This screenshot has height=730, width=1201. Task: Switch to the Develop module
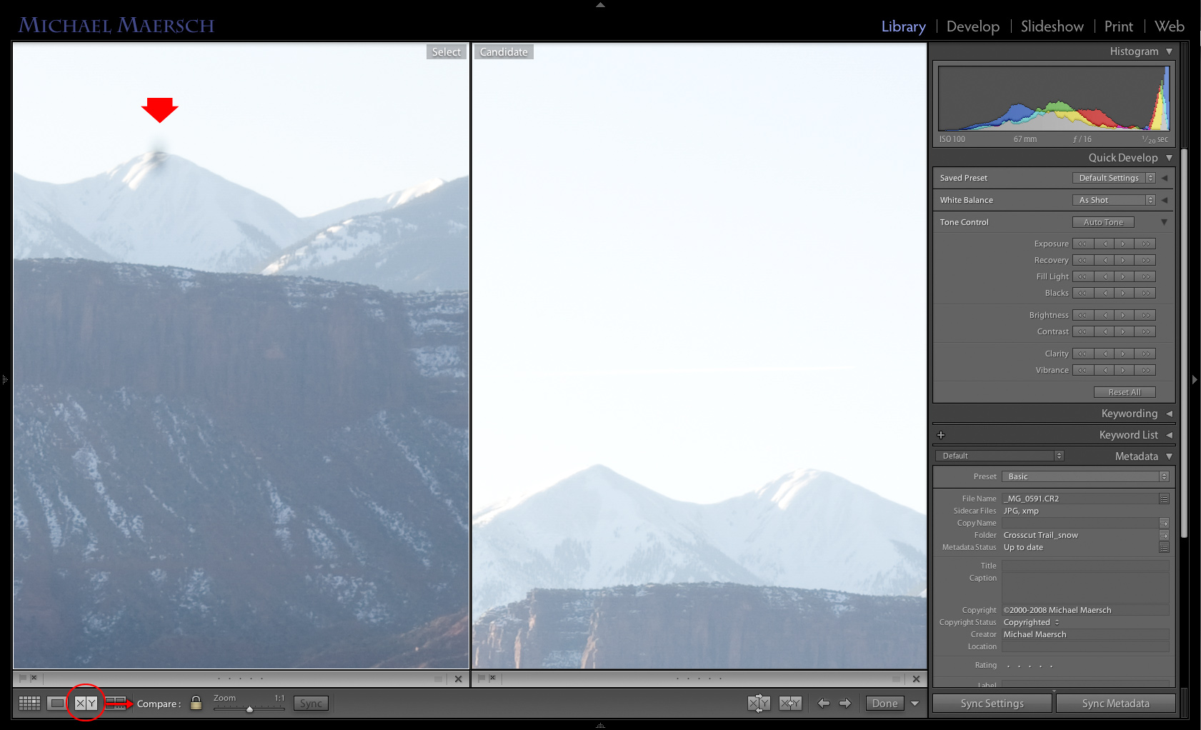pyautogui.click(x=972, y=26)
